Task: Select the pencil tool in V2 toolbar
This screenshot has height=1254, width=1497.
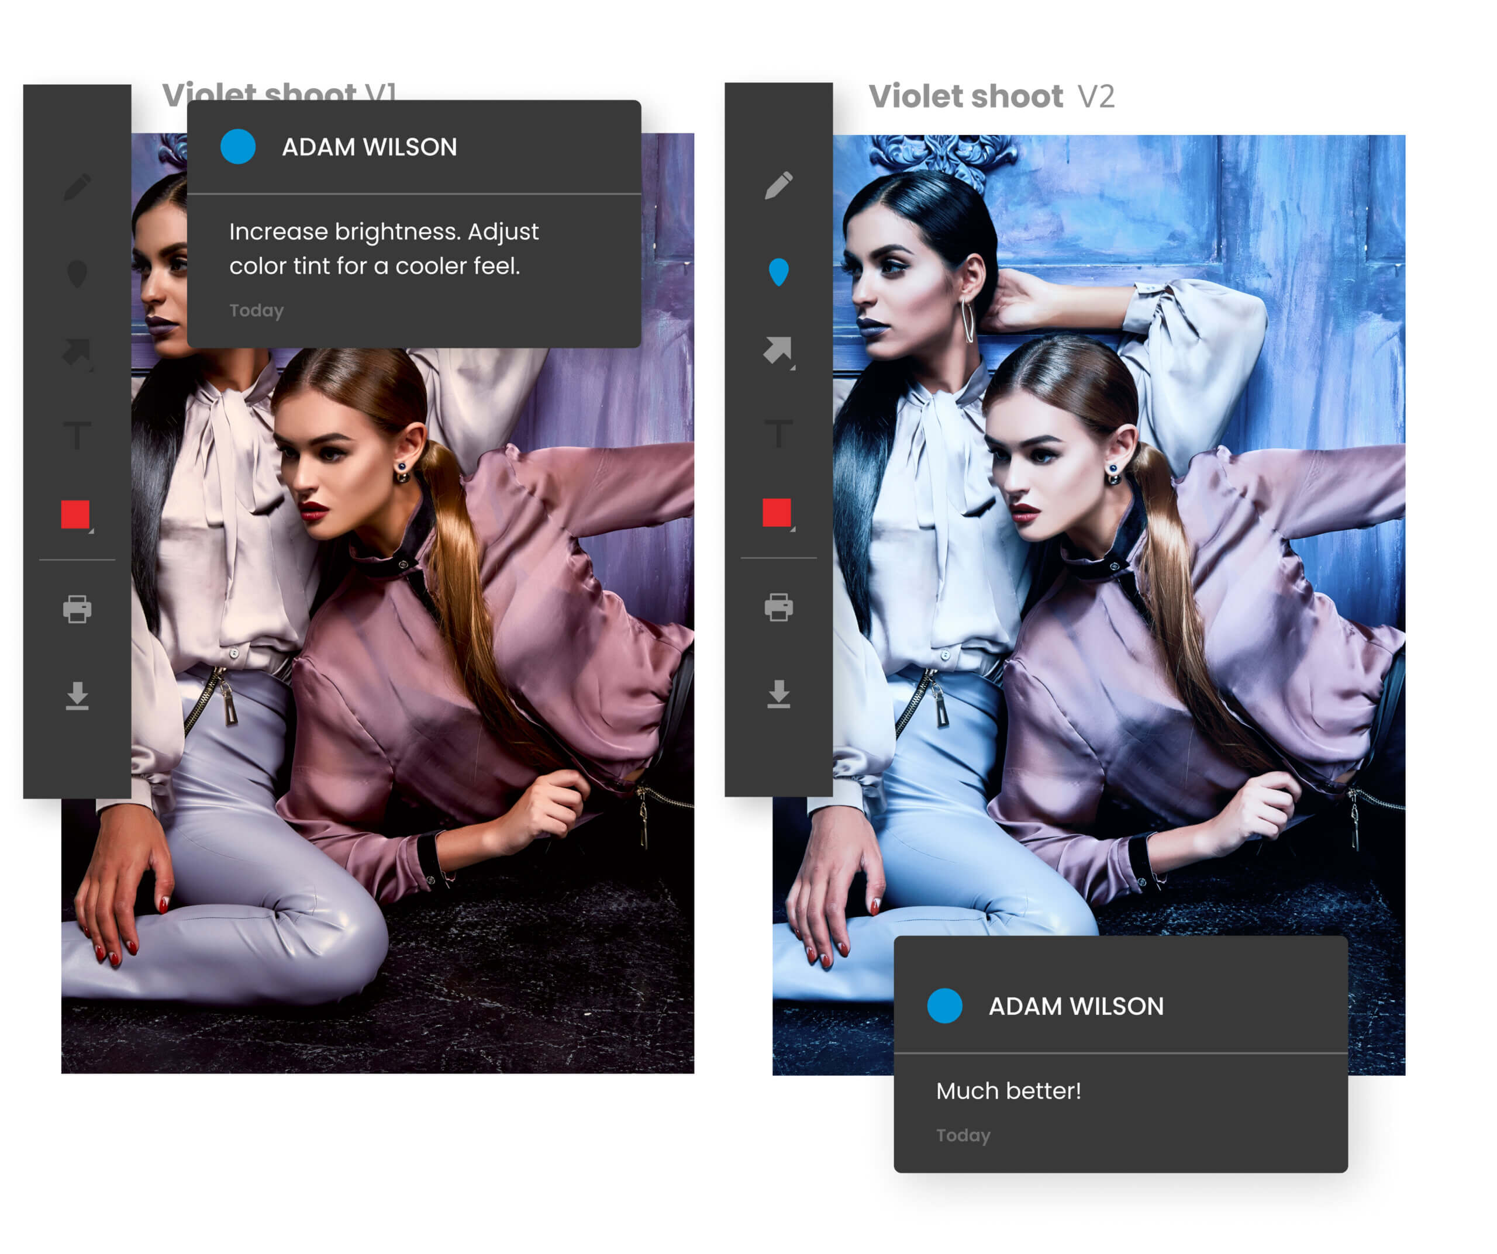Action: point(778,185)
